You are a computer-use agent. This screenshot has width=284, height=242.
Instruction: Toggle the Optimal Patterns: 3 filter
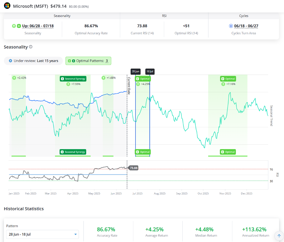(x=88, y=61)
